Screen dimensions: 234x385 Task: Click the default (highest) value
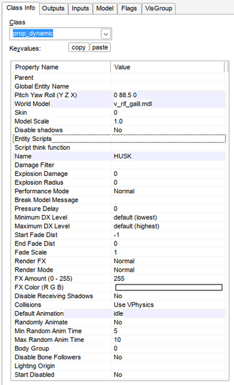(x=137, y=226)
